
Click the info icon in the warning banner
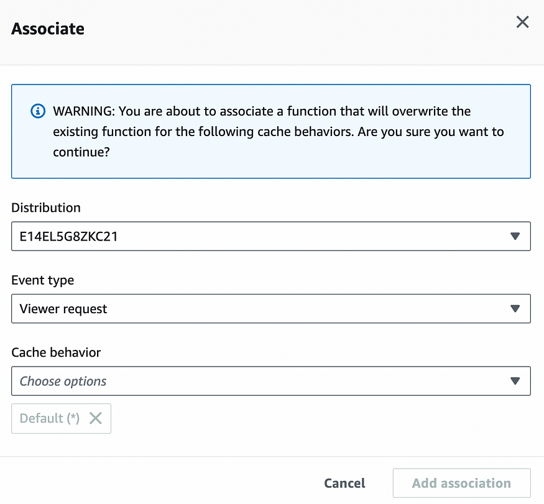coord(38,111)
